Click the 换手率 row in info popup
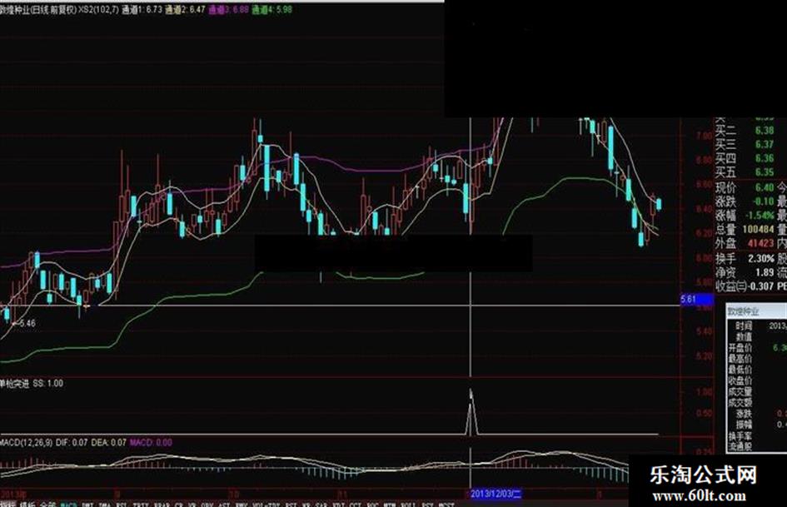The width and height of the screenshot is (787, 507). (757, 436)
